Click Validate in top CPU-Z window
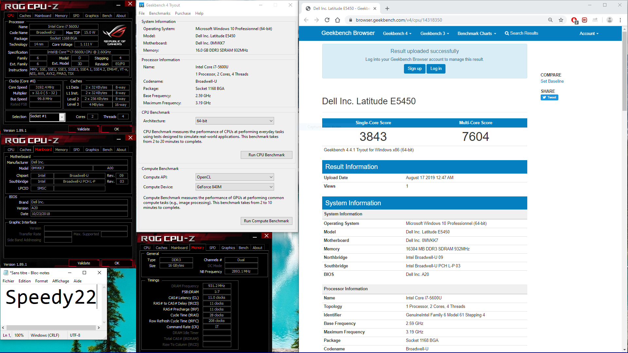The width and height of the screenshot is (628, 353). click(83, 129)
